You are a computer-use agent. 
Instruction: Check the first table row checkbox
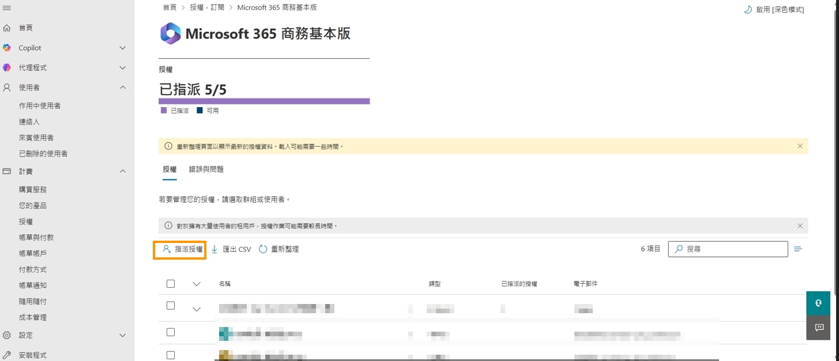[171, 306]
